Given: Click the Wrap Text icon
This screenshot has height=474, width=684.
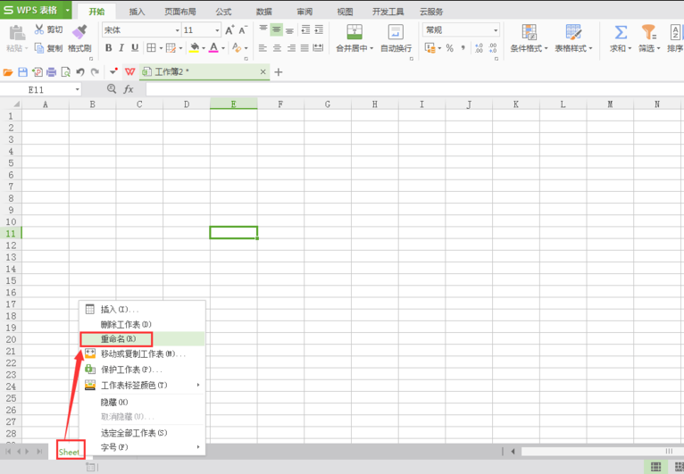Looking at the screenshot, I should (x=396, y=32).
